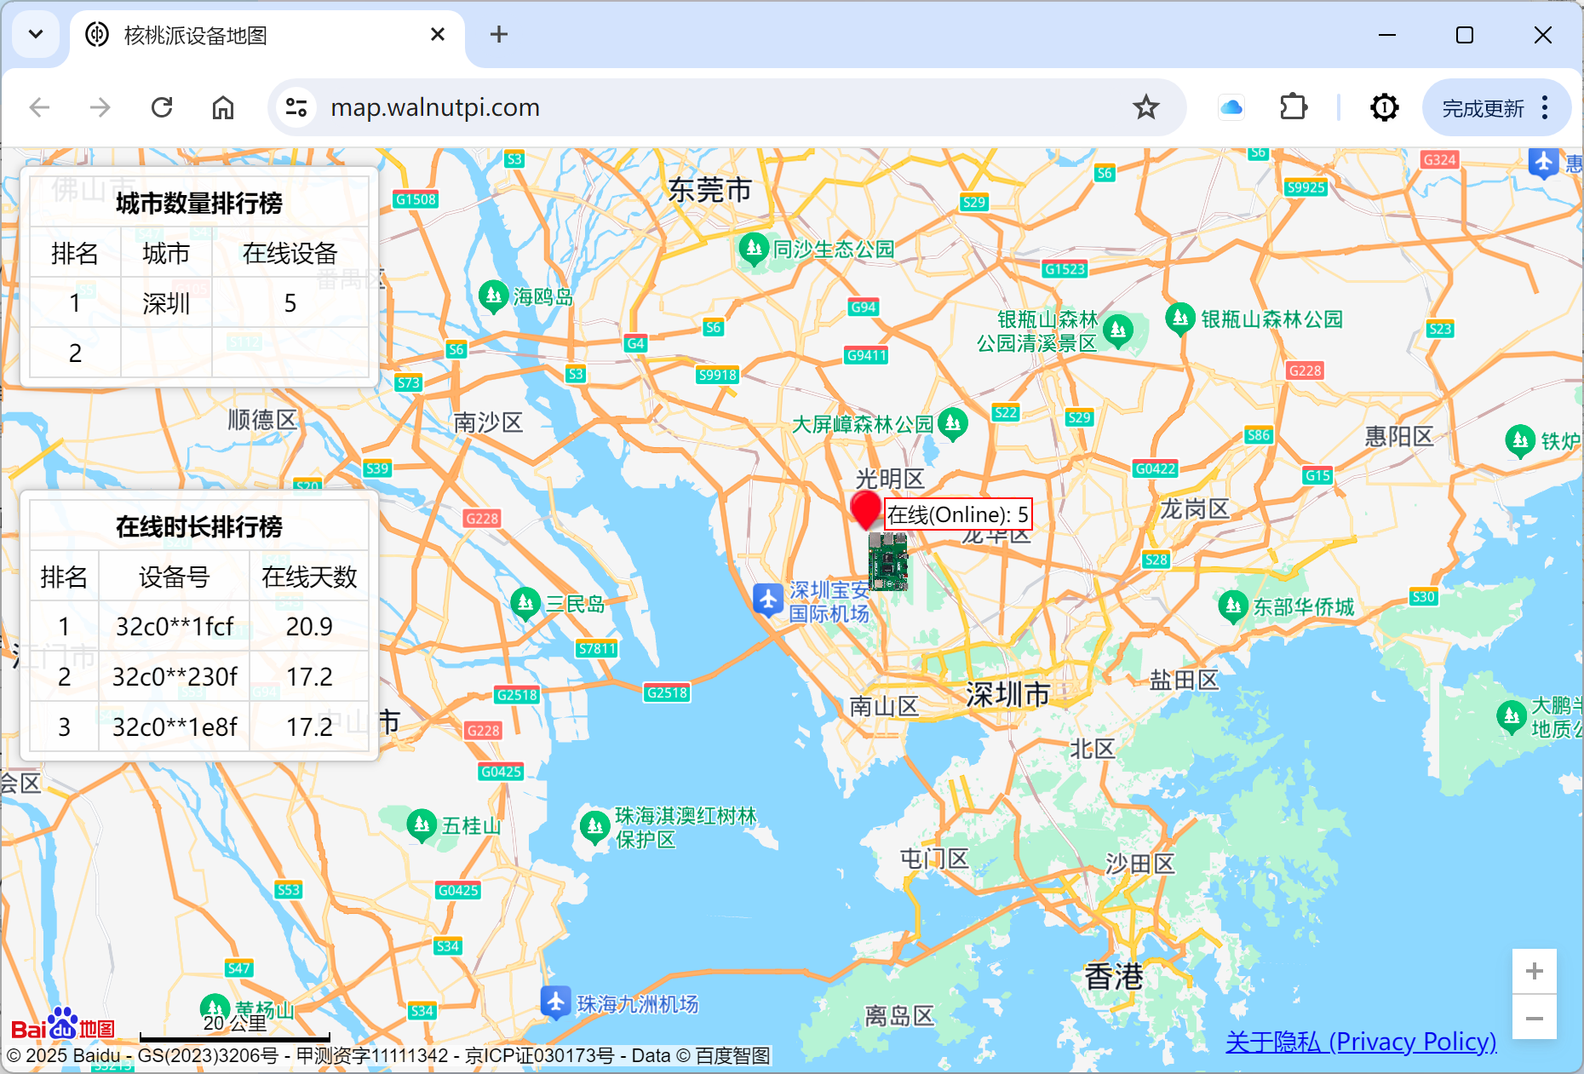Image resolution: width=1584 pixels, height=1074 pixels.
Task: Open the tab search dropdown arrow
Action: 36,35
